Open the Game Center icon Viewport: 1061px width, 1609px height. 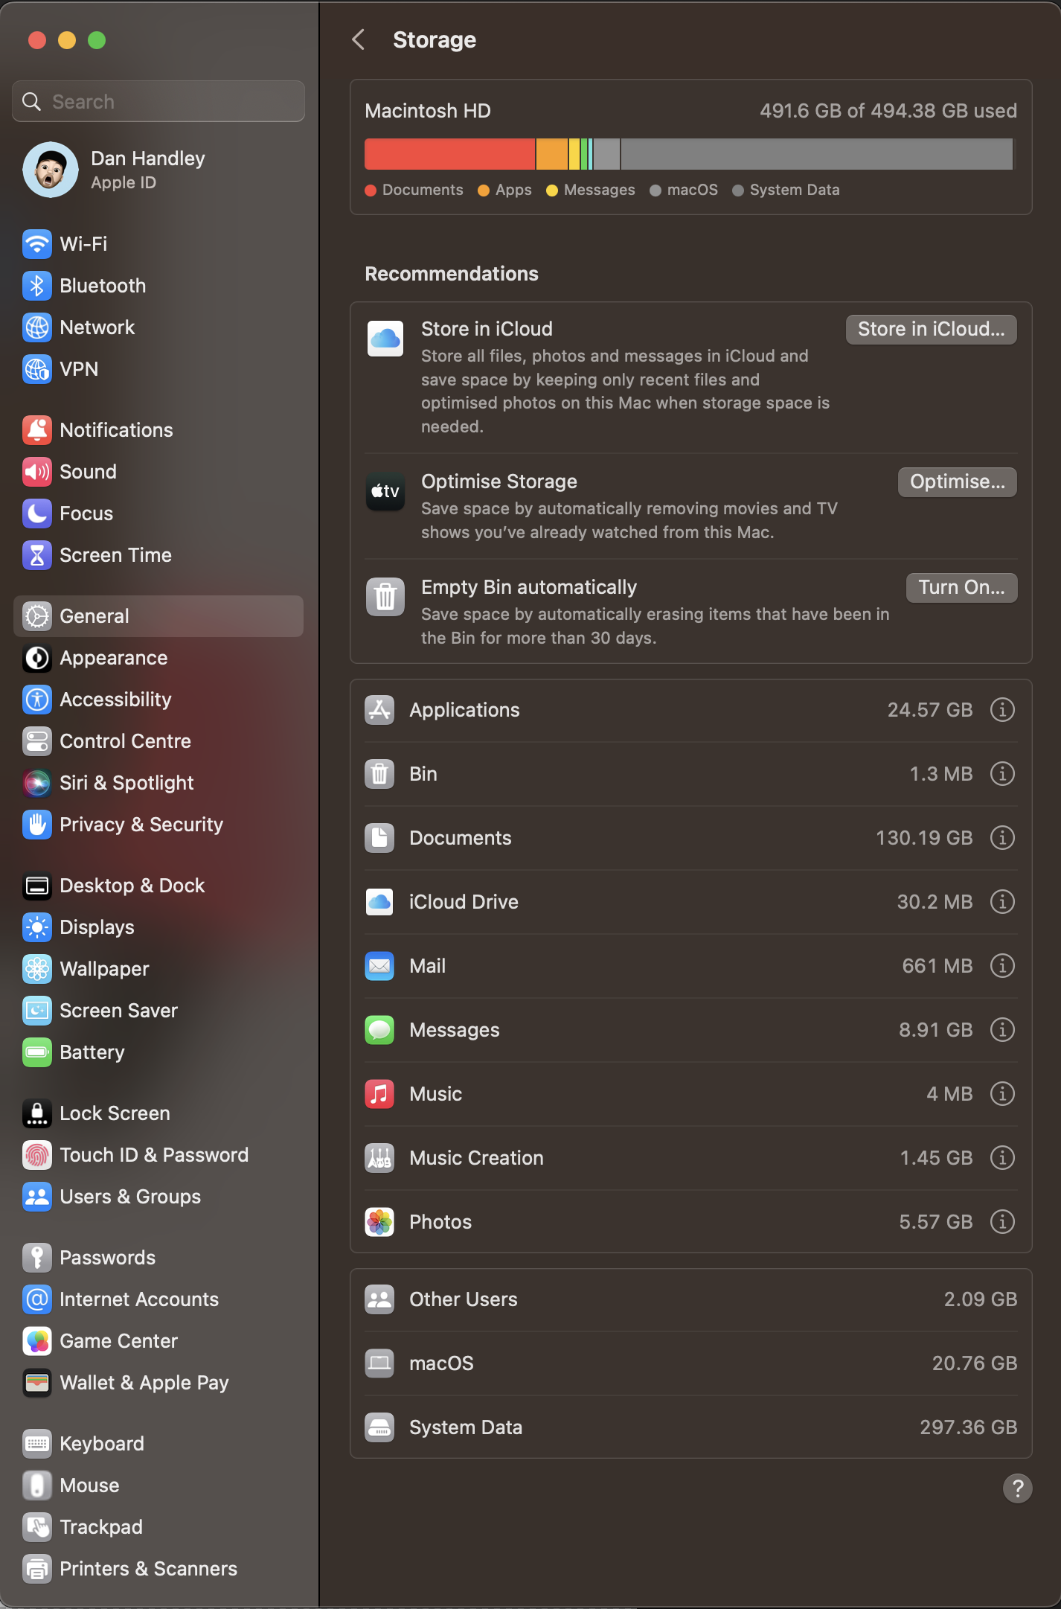36,1340
